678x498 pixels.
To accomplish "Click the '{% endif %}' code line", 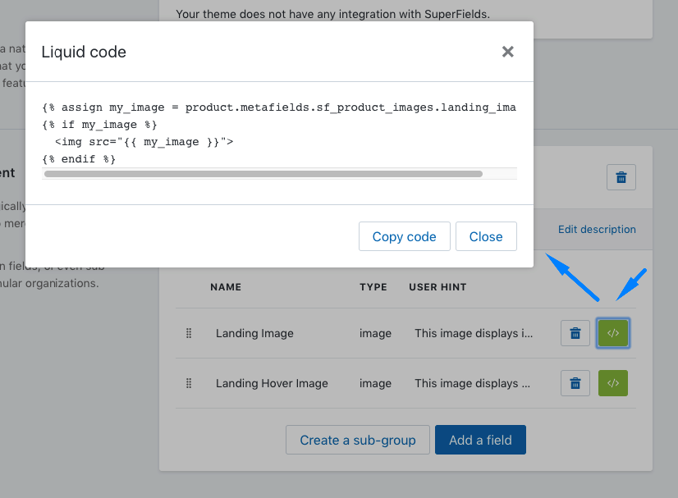I will 79,159.
